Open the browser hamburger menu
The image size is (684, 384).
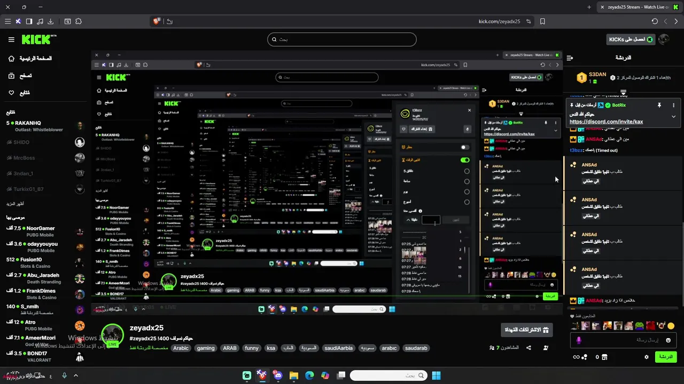[7, 21]
